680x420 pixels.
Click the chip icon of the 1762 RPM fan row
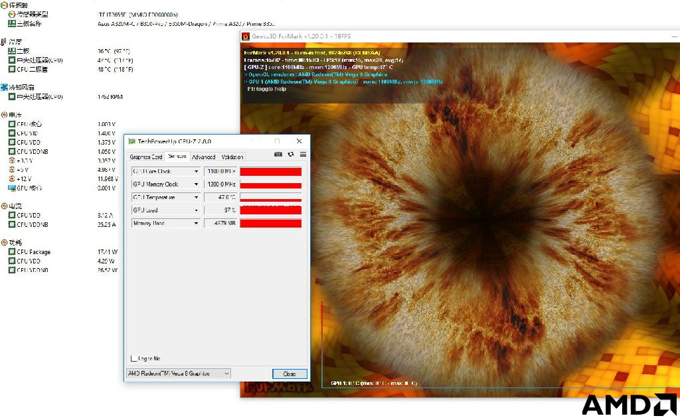12,96
